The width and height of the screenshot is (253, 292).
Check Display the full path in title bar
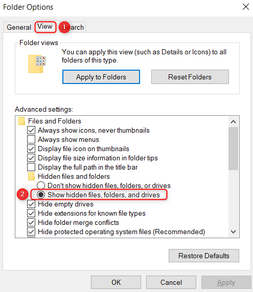pos(31,167)
